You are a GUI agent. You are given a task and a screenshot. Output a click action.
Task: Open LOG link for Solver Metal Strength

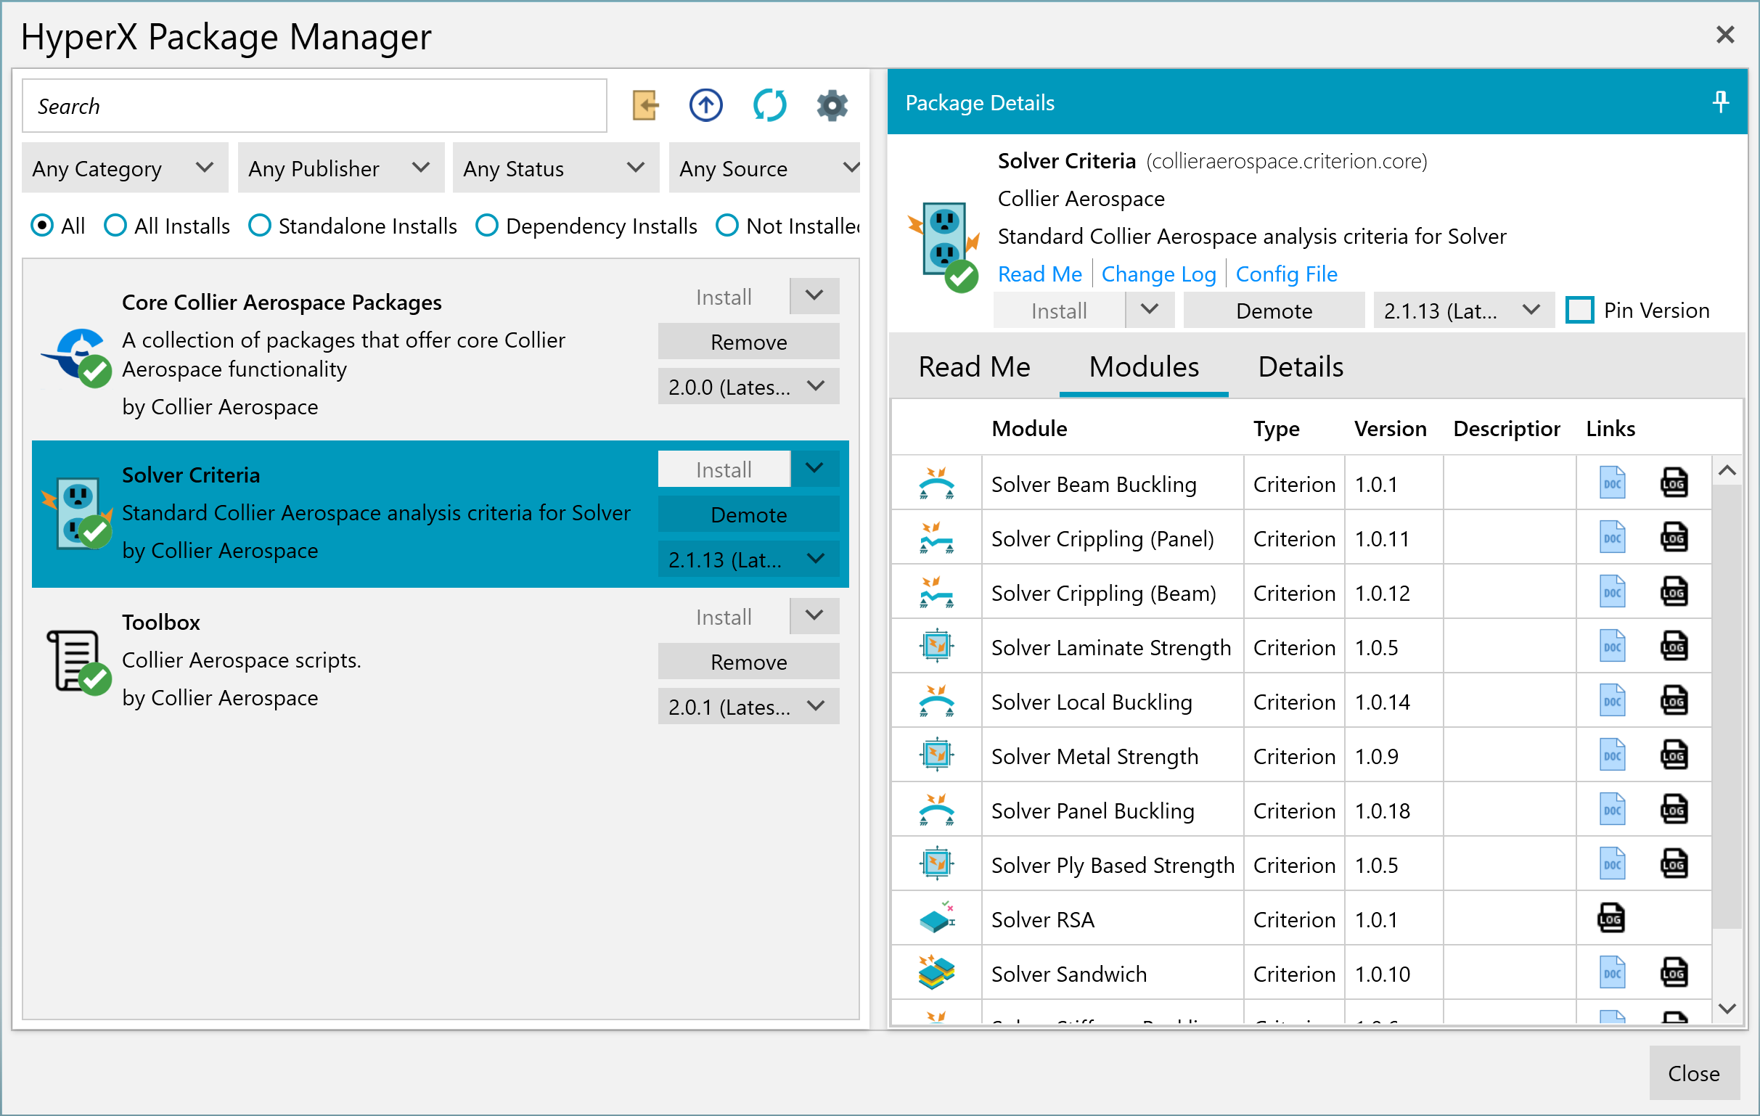(x=1673, y=755)
